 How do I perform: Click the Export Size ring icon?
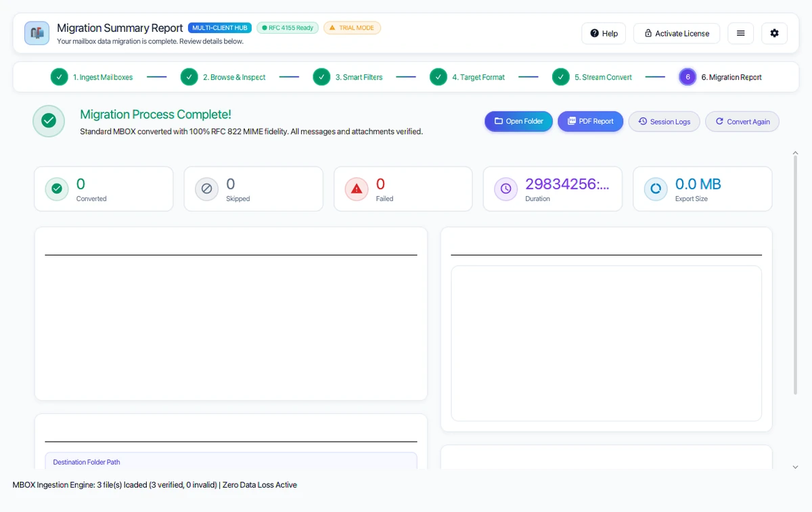(655, 189)
